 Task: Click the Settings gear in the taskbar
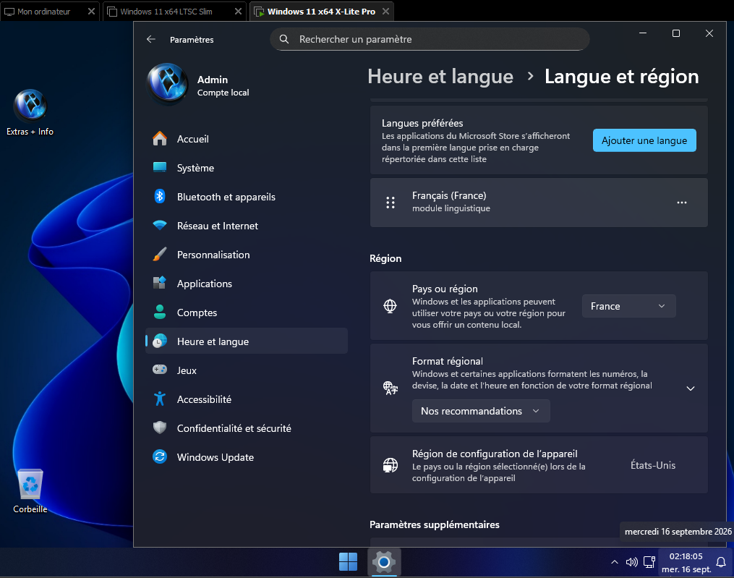click(x=384, y=561)
